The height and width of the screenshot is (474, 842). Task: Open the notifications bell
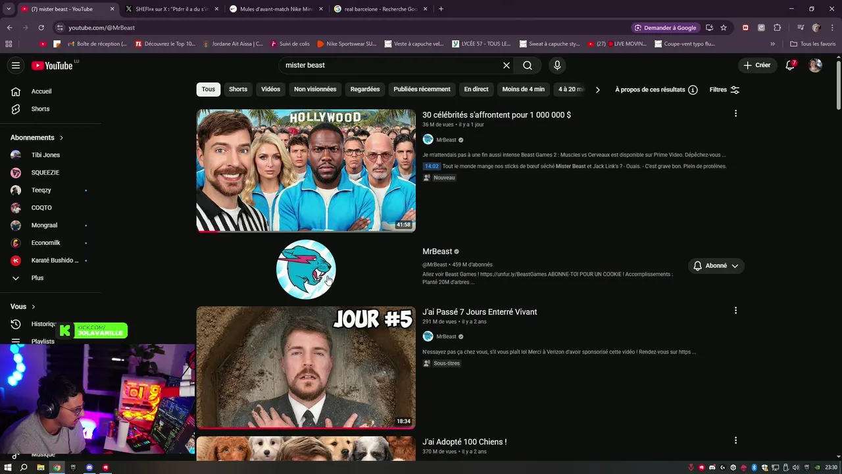(791, 65)
